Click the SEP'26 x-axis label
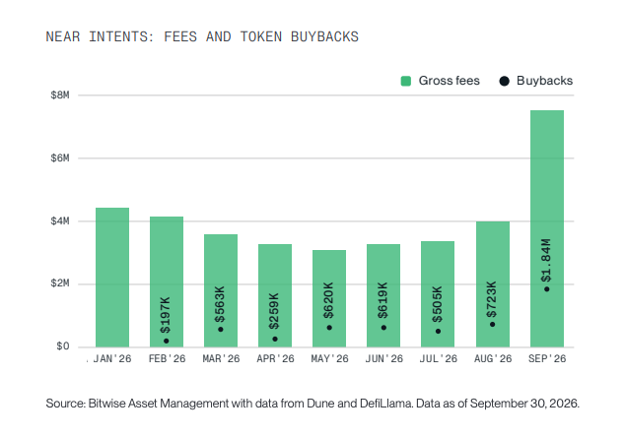This screenshot has height=438, width=625. tap(547, 359)
